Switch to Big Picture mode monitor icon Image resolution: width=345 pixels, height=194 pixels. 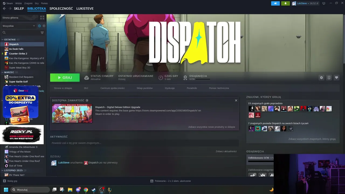click(x=324, y=3)
